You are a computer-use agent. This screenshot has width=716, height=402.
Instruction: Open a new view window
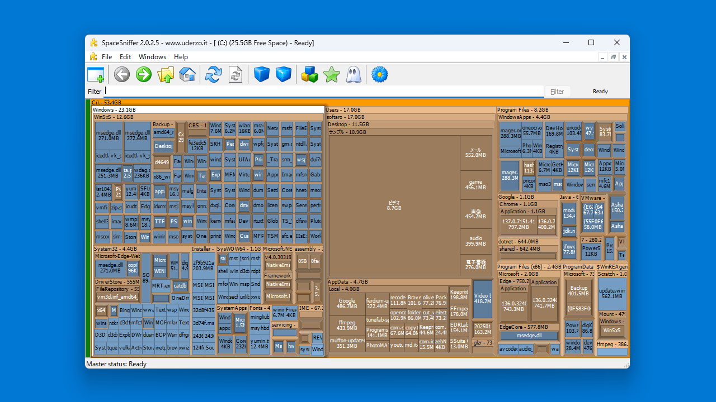click(96, 74)
